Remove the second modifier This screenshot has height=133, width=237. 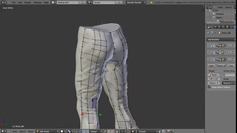coord(234,52)
